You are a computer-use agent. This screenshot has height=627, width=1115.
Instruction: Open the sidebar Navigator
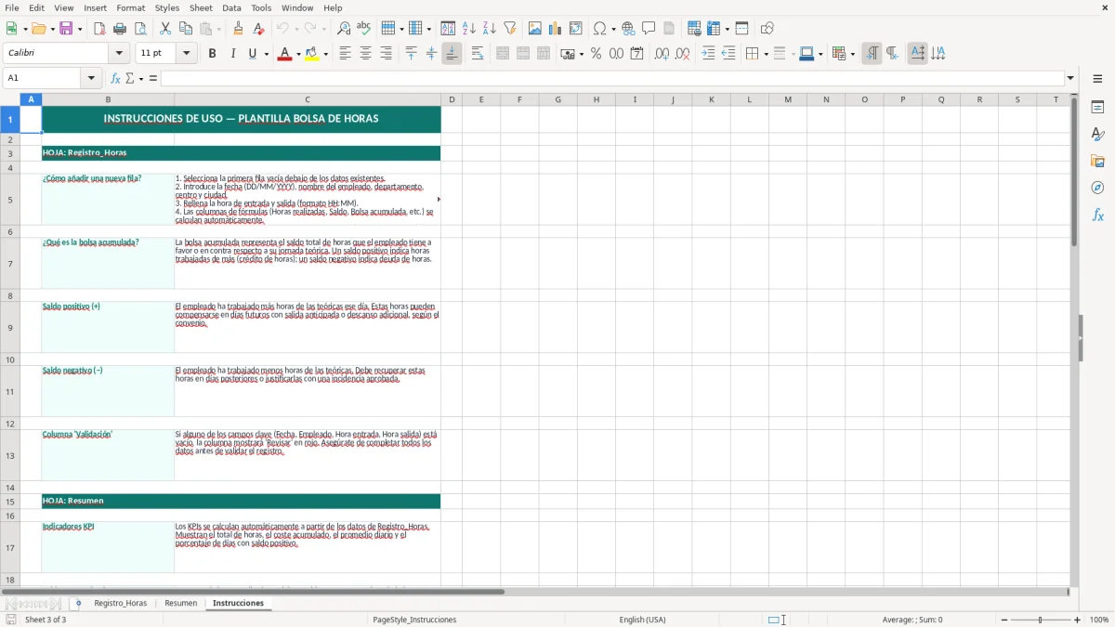(1098, 189)
